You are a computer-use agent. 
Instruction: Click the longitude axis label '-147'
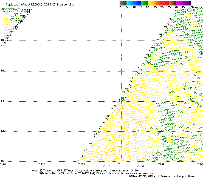pos(42,164)
